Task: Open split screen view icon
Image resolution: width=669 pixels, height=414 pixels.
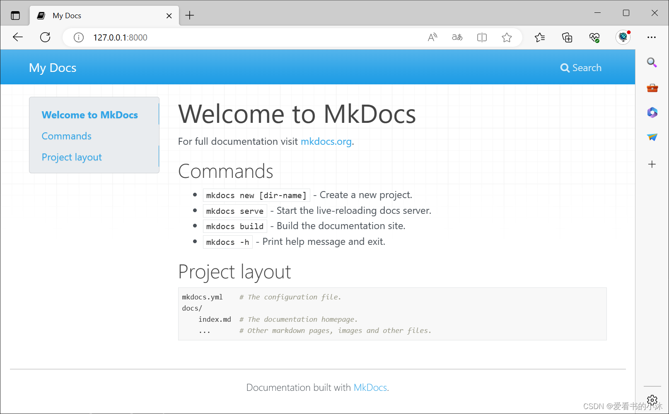Action: tap(482, 38)
